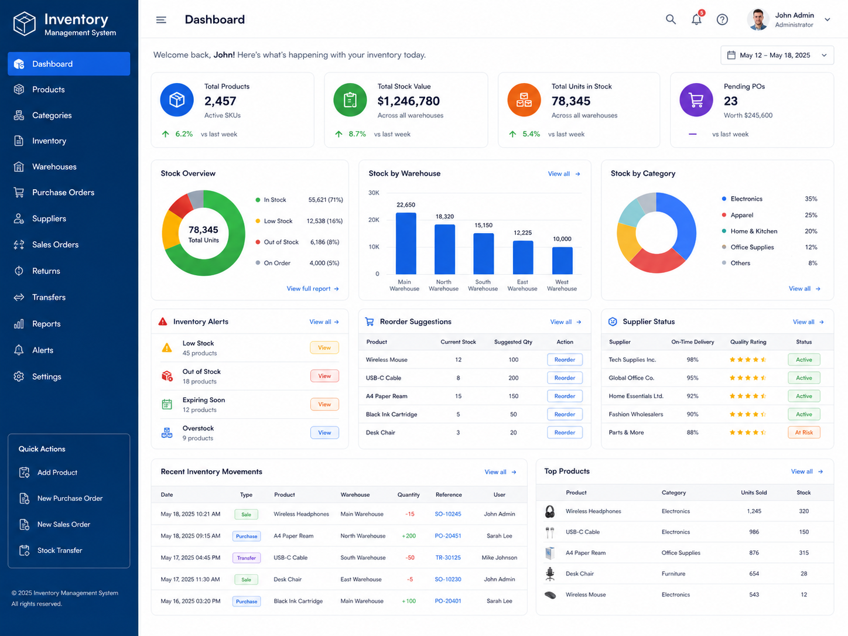Viewport: 848px width, 636px height.
Task: Click the Out of Stock red box icon
Action: click(167, 376)
